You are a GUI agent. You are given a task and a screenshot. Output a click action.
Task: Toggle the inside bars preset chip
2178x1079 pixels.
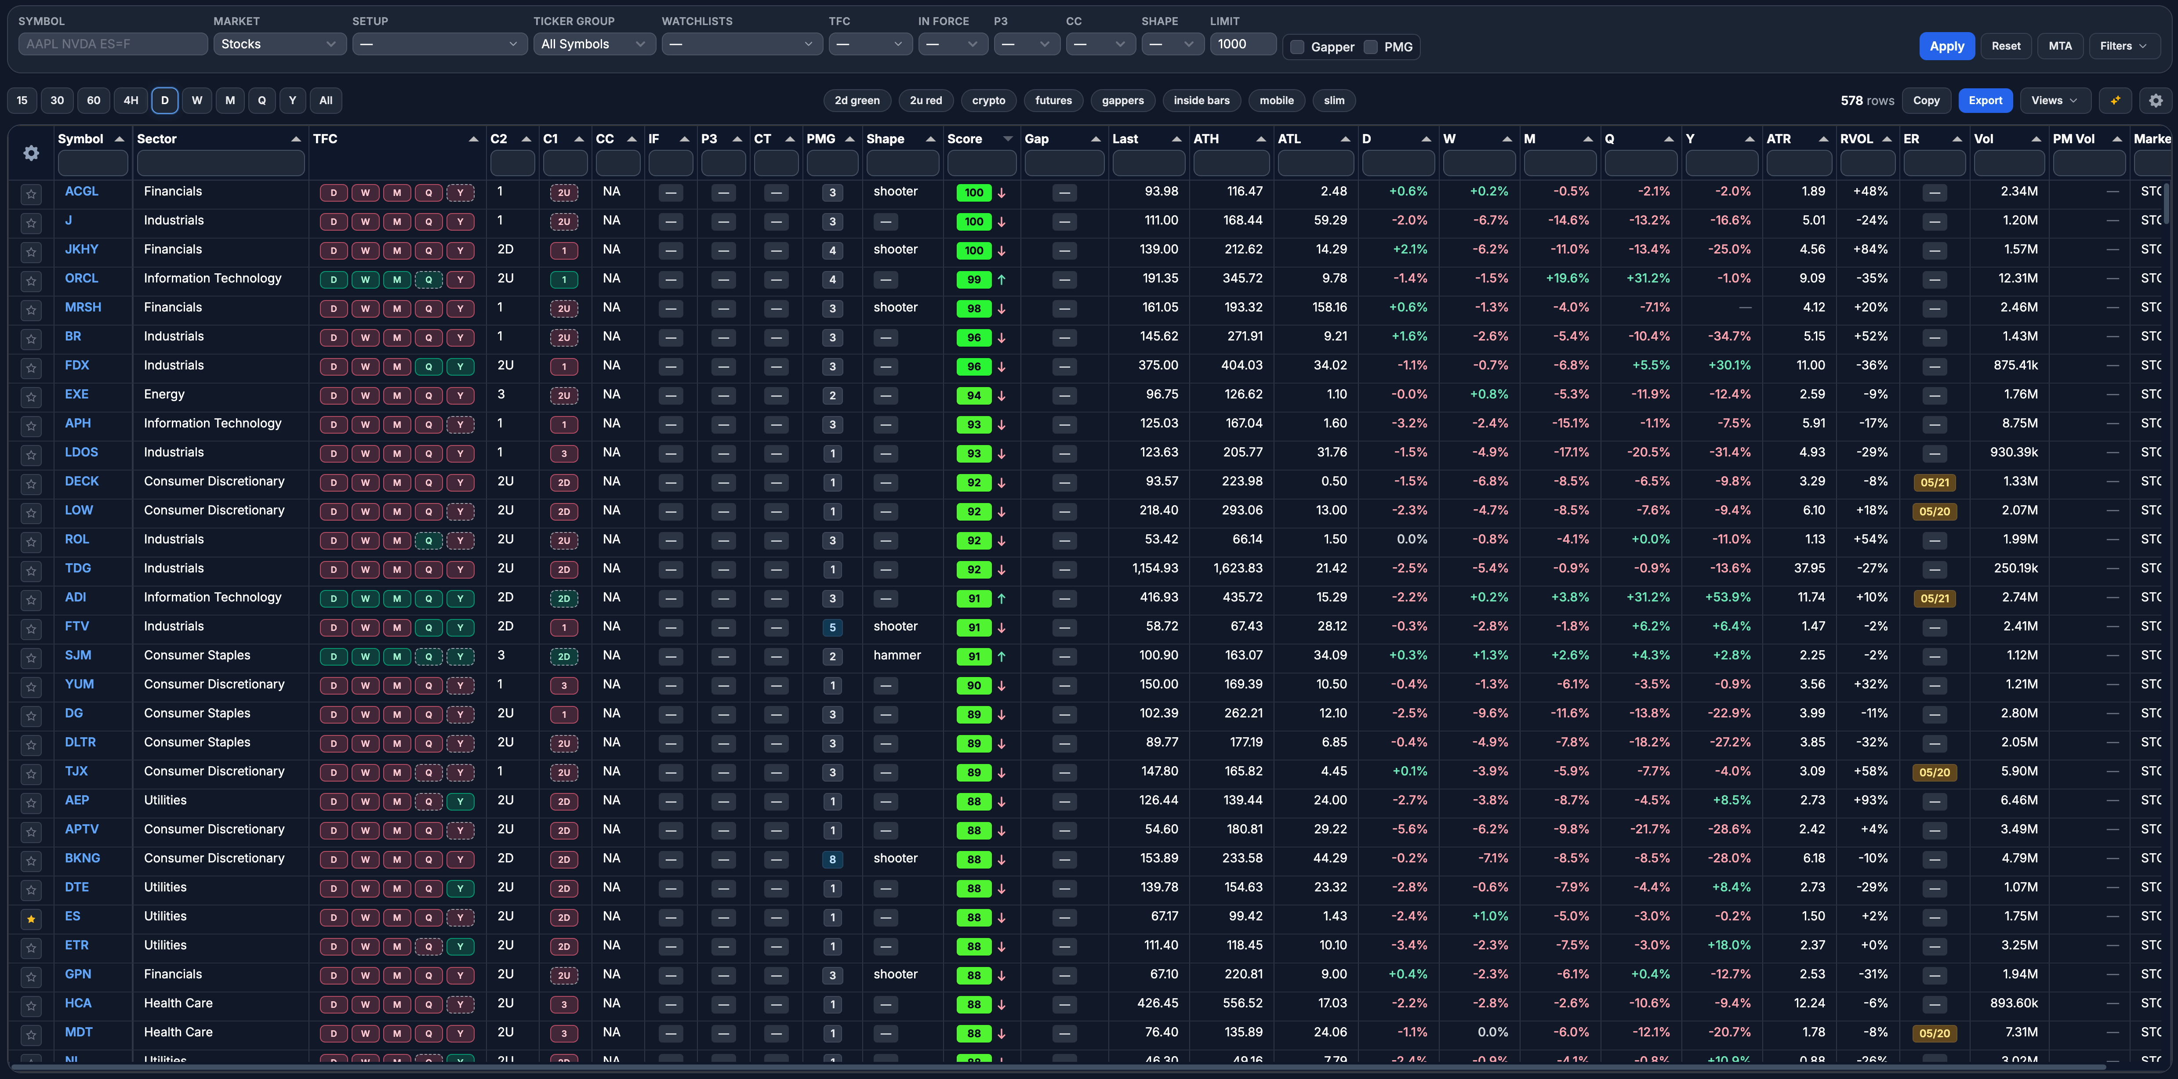[x=1202, y=101]
